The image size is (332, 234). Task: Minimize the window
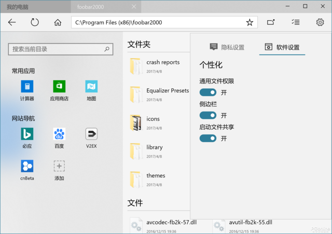287,6
